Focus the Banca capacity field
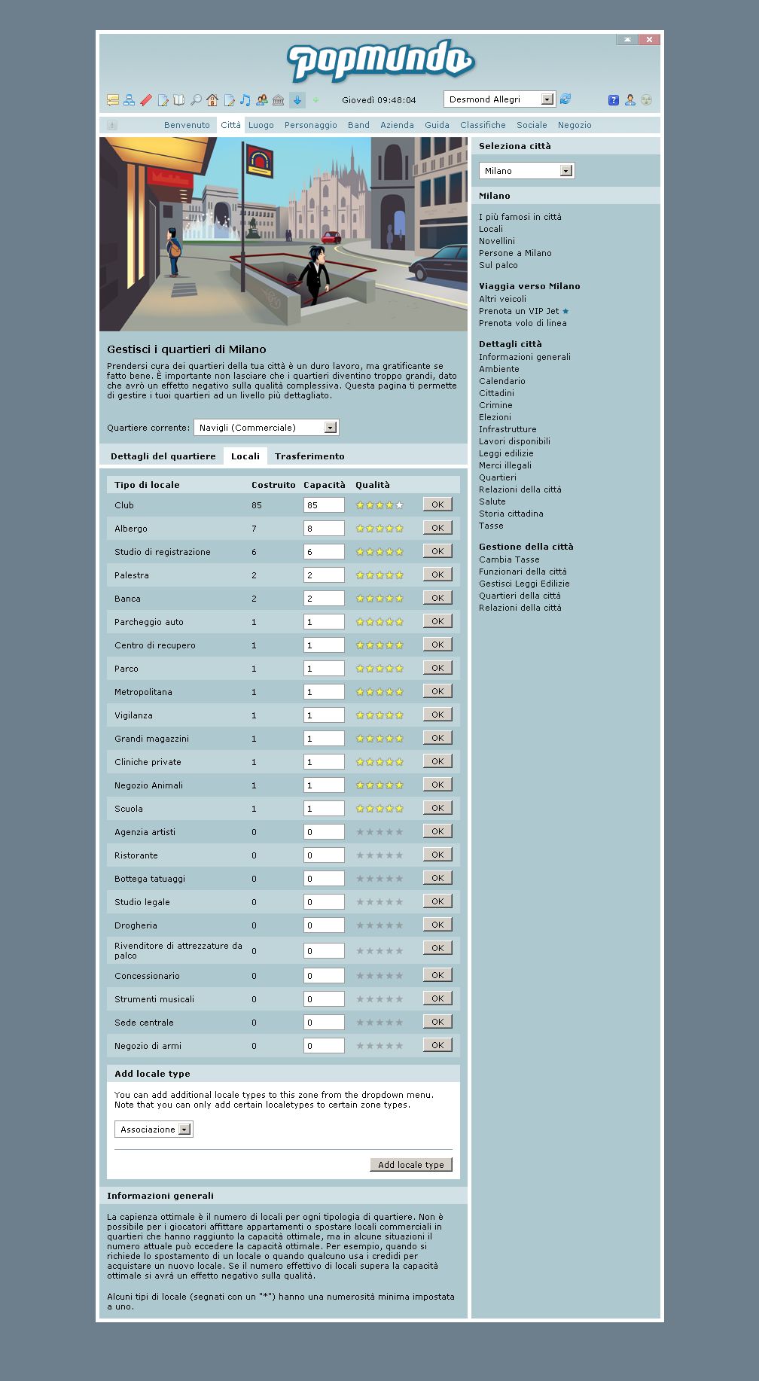The height and width of the screenshot is (1381, 759). 324,599
